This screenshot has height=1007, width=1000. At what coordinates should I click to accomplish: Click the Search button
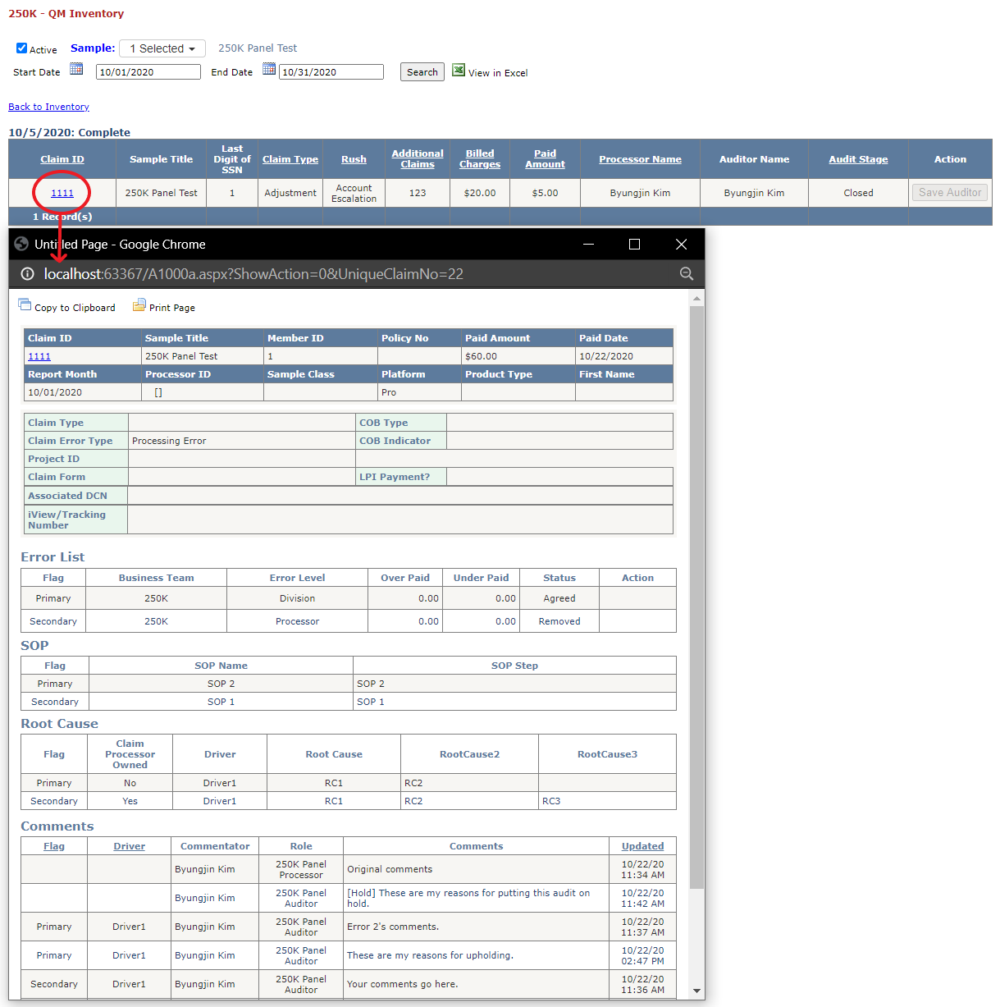tap(422, 72)
